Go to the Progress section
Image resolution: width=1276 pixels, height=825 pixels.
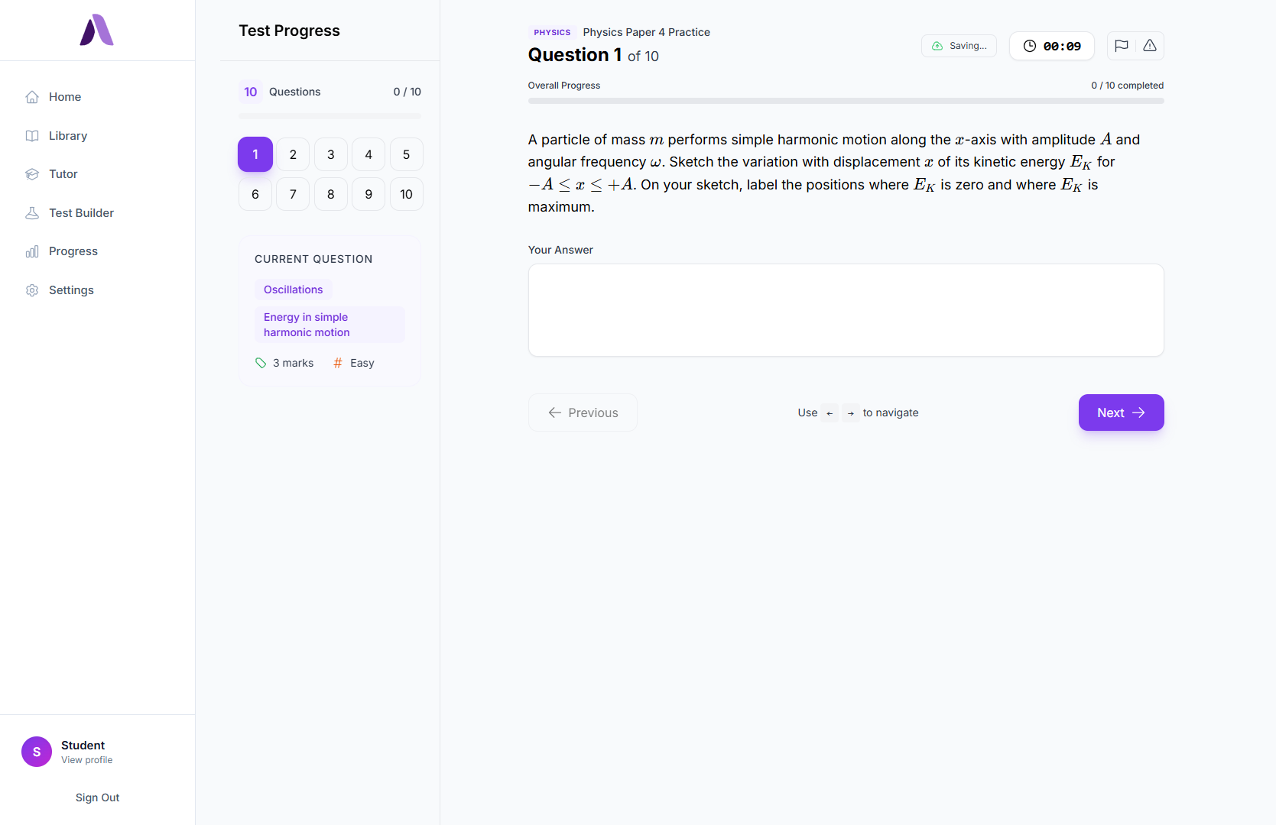[73, 251]
